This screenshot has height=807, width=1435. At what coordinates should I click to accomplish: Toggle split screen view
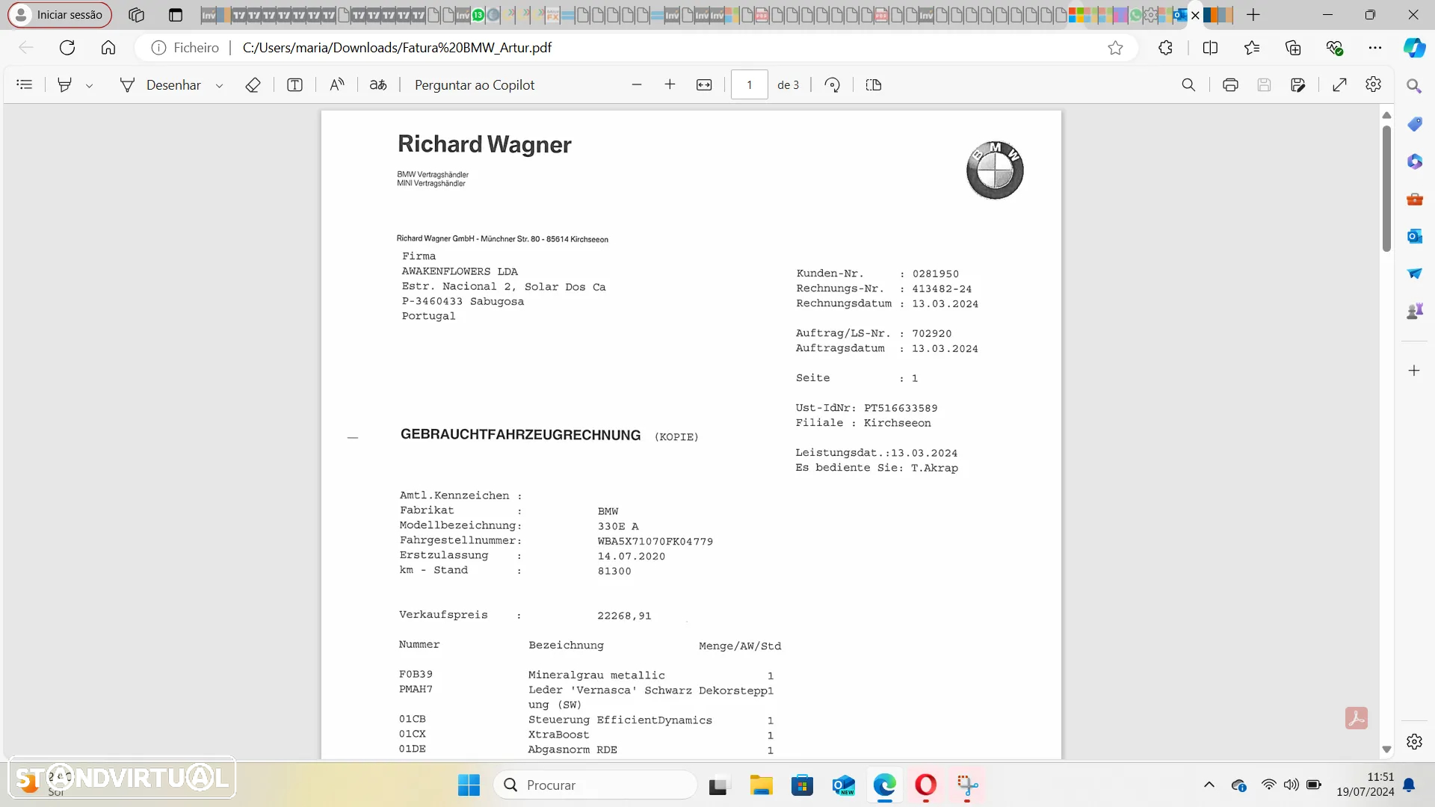pyautogui.click(x=1210, y=48)
